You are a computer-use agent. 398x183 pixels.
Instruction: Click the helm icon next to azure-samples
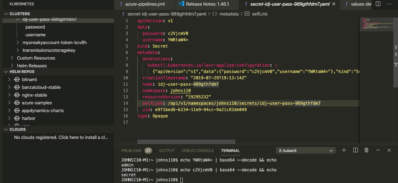(17, 103)
